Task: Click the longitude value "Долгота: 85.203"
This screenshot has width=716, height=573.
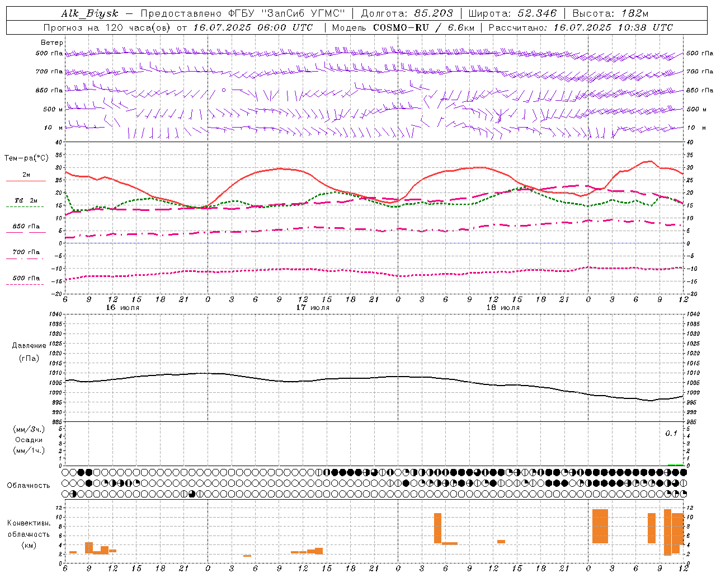Action: click(x=407, y=13)
